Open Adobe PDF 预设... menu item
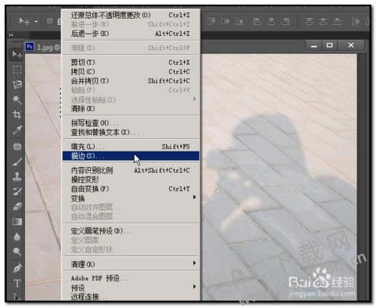This screenshot has height=307, width=376. tap(131, 278)
